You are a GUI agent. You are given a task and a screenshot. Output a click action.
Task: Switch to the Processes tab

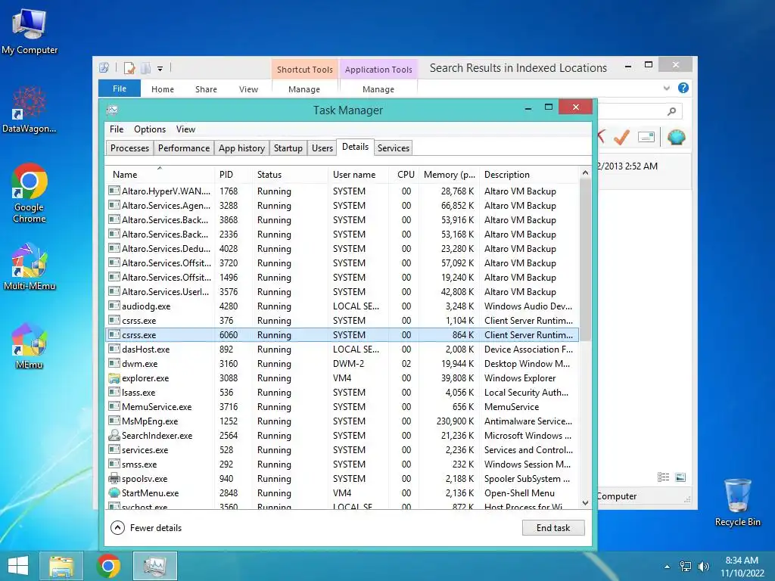(x=129, y=148)
